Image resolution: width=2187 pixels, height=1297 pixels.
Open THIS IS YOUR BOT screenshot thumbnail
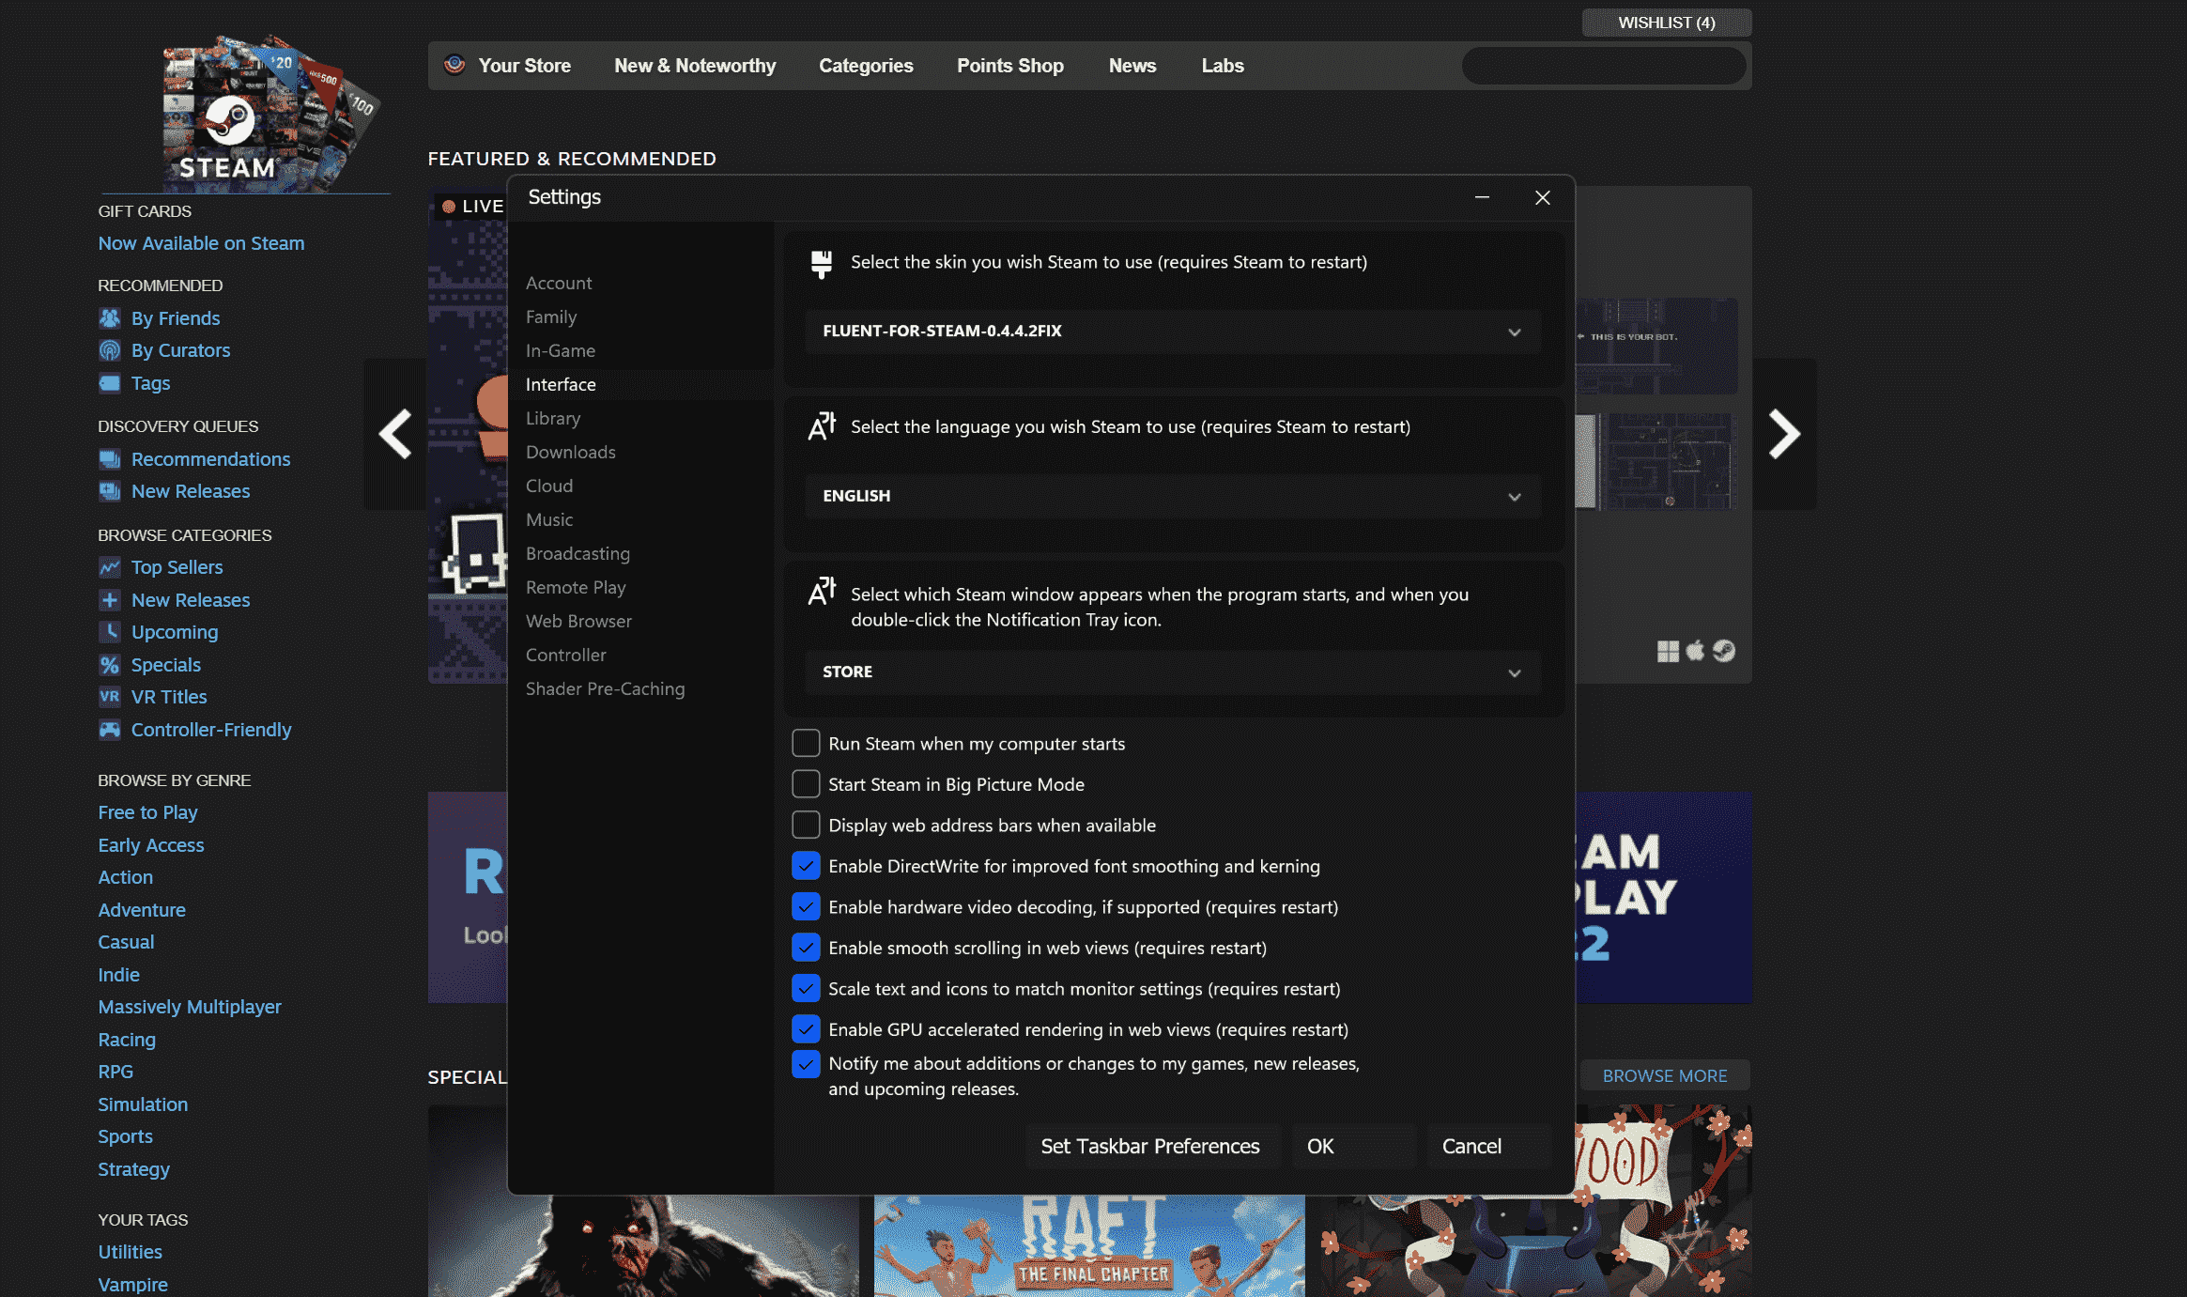click(1656, 346)
